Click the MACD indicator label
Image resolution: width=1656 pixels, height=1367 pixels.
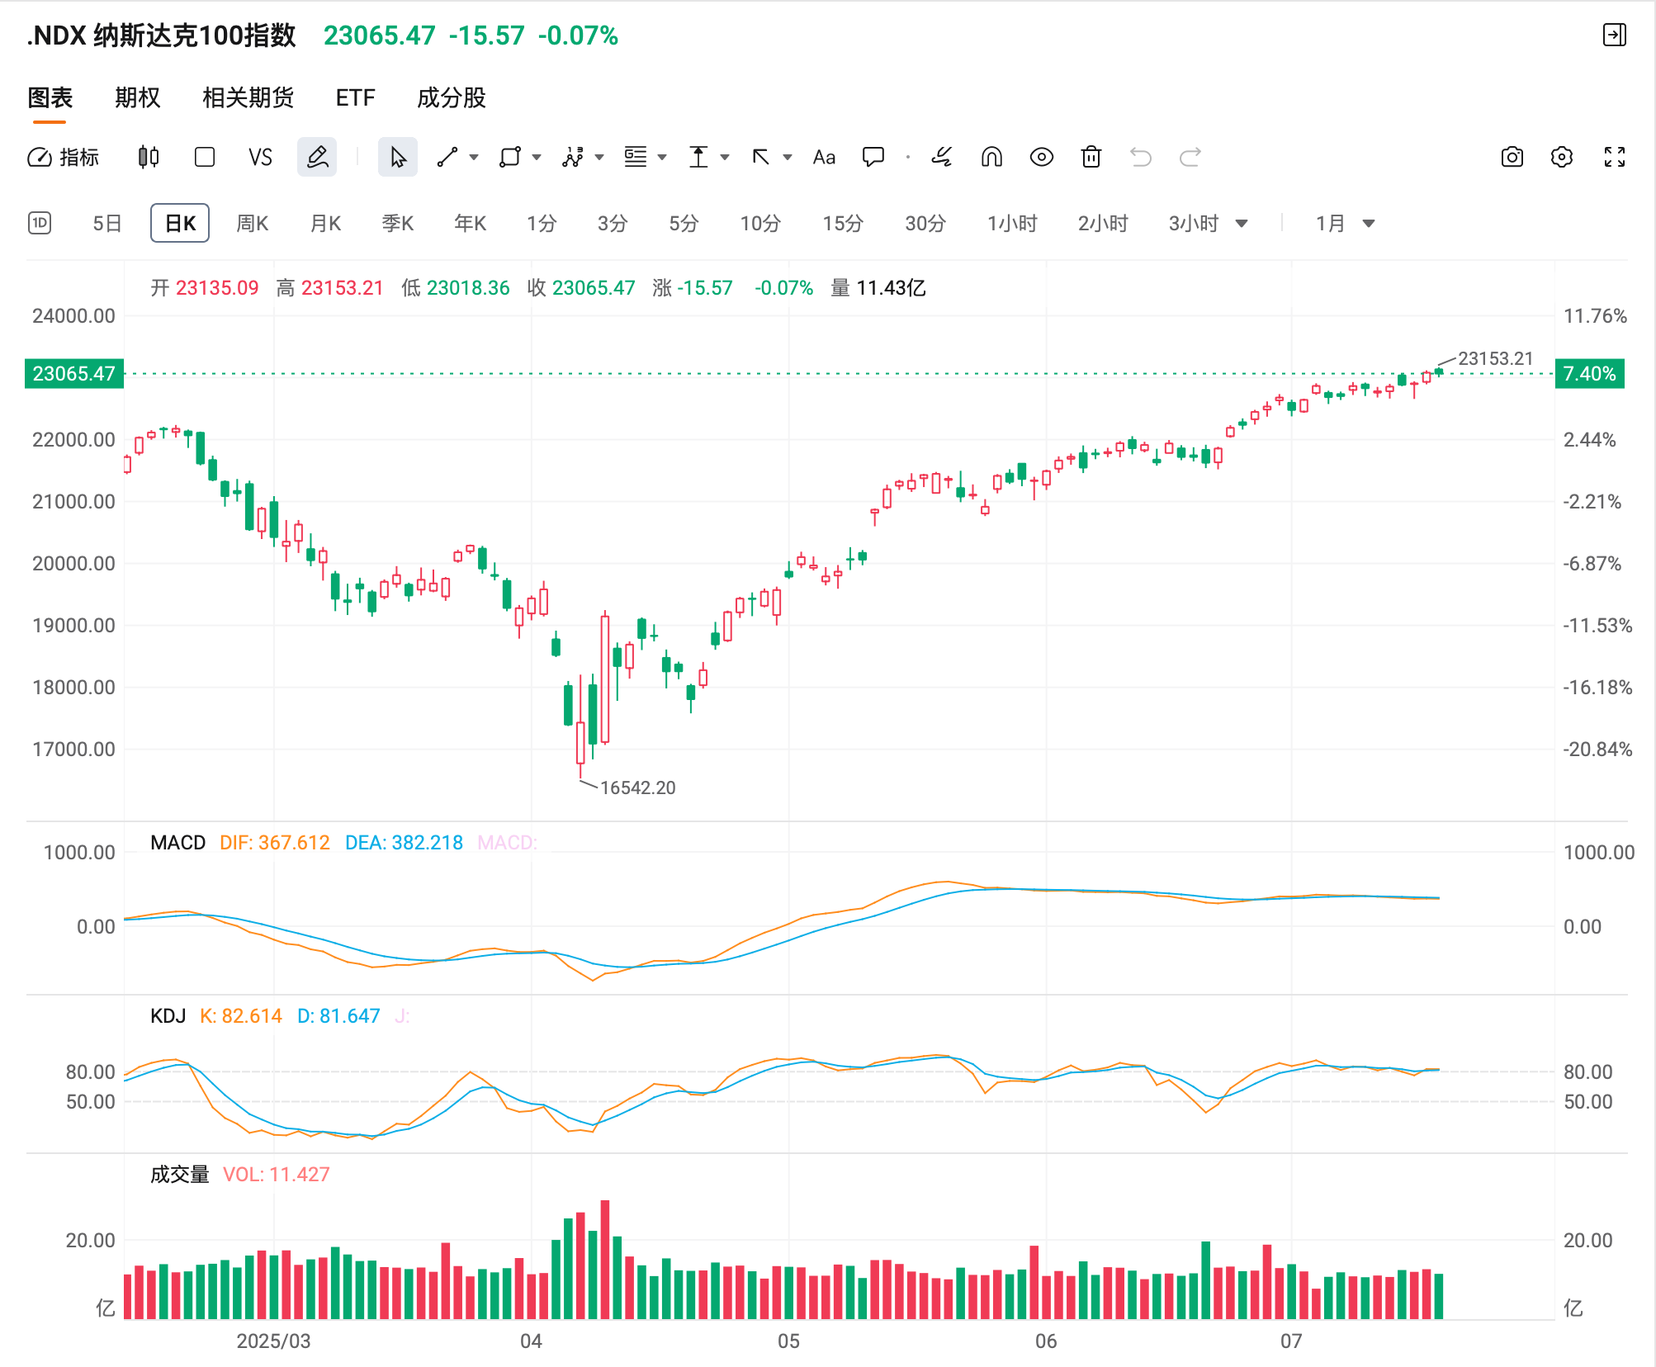tap(177, 842)
